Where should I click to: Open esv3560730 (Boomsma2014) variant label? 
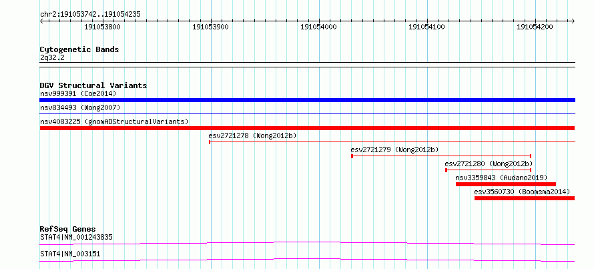[x=522, y=192]
